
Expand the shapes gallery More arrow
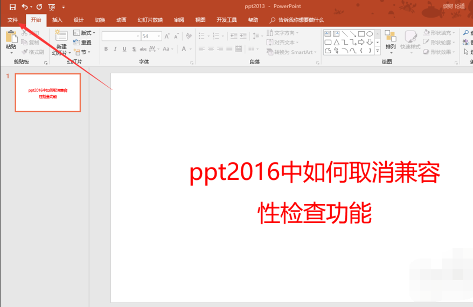[x=377, y=51]
